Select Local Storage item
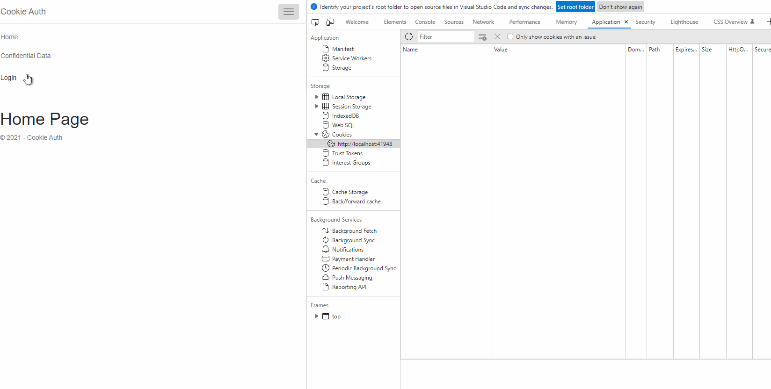This screenshot has width=771, height=389. (349, 97)
